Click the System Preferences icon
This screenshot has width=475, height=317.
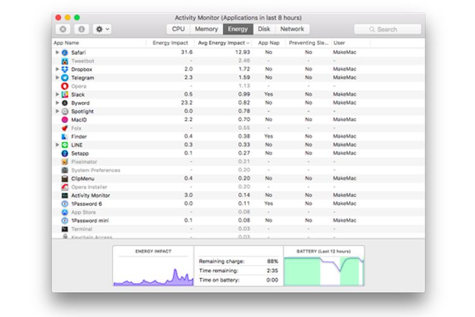pos(65,170)
